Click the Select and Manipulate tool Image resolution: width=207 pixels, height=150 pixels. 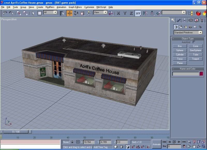[x=89, y=13]
